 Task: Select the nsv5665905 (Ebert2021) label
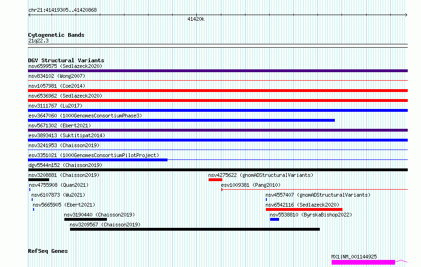pyautogui.click(x=64, y=205)
